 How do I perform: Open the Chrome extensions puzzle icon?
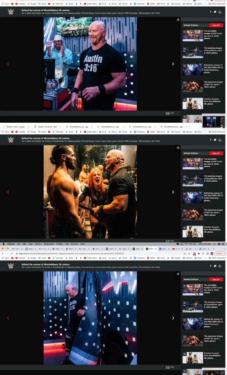pyautogui.click(x=199, y=253)
